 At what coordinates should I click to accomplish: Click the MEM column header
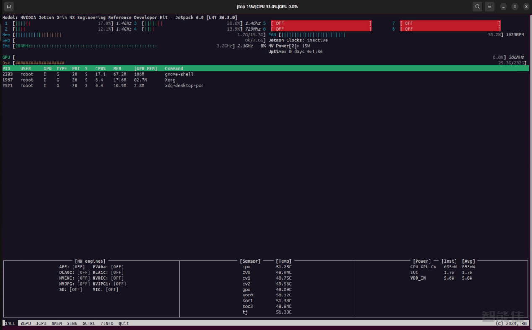117,68
